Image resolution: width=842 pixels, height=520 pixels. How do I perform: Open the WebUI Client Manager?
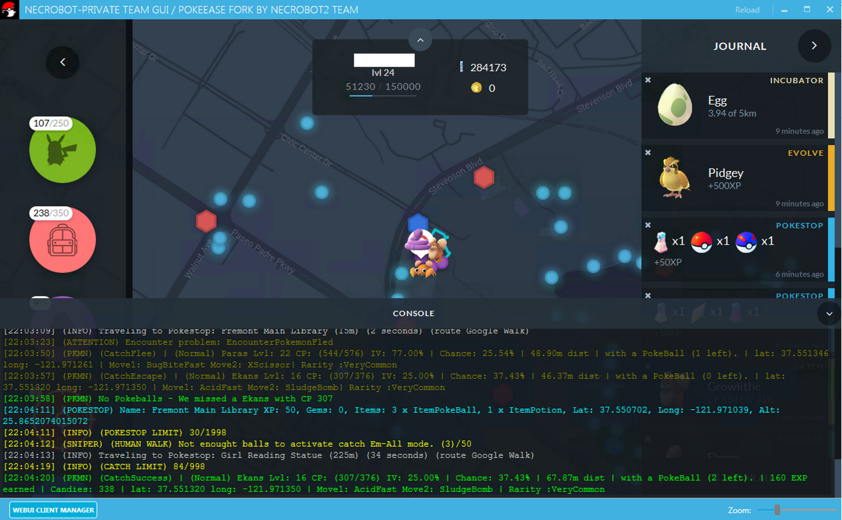coord(53,510)
